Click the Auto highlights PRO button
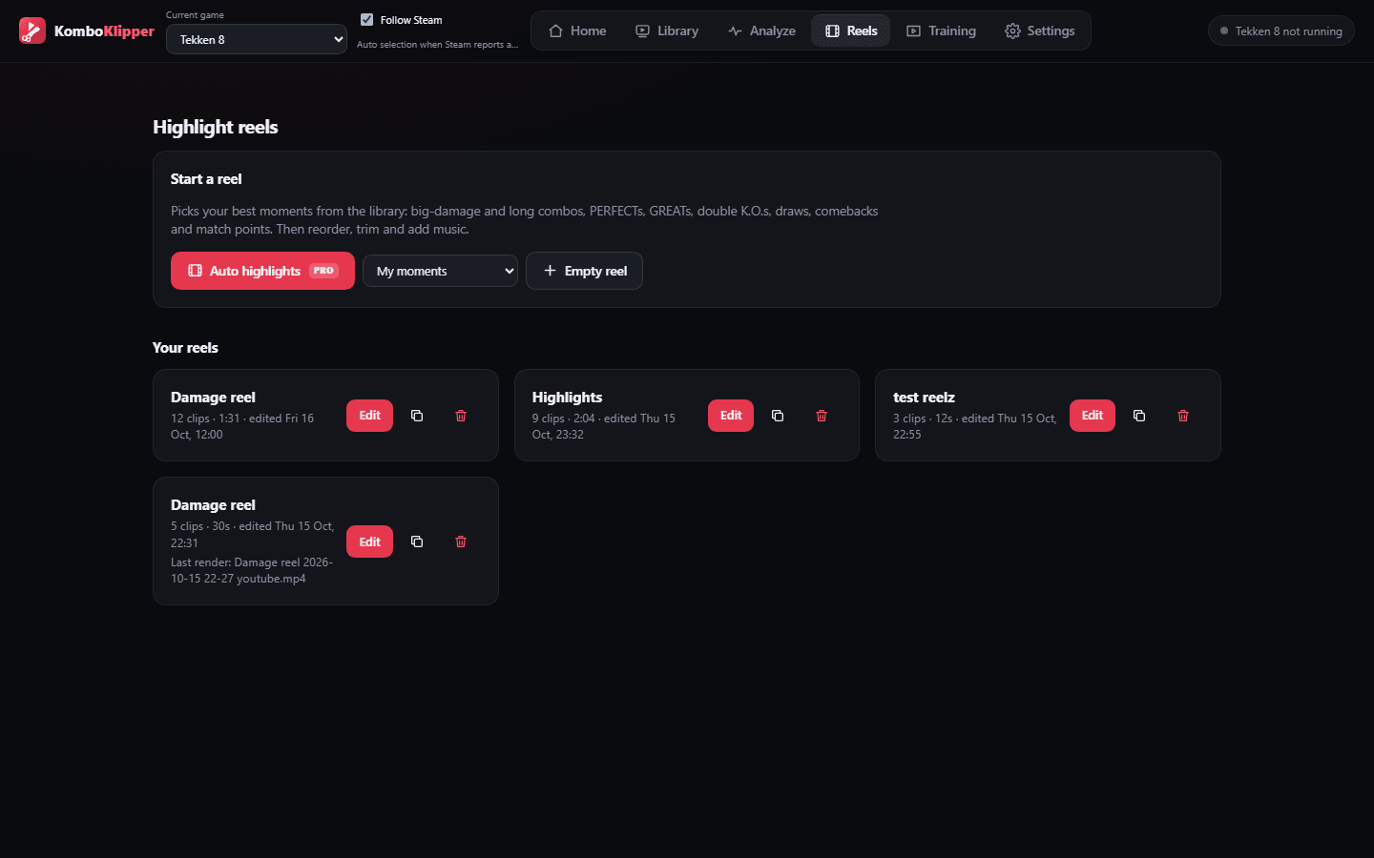 pyautogui.click(x=262, y=271)
